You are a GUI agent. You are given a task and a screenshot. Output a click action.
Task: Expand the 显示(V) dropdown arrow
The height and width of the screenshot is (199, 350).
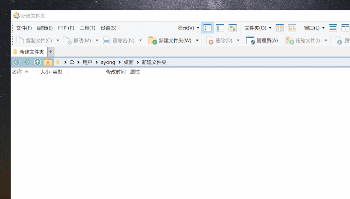click(x=198, y=28)
